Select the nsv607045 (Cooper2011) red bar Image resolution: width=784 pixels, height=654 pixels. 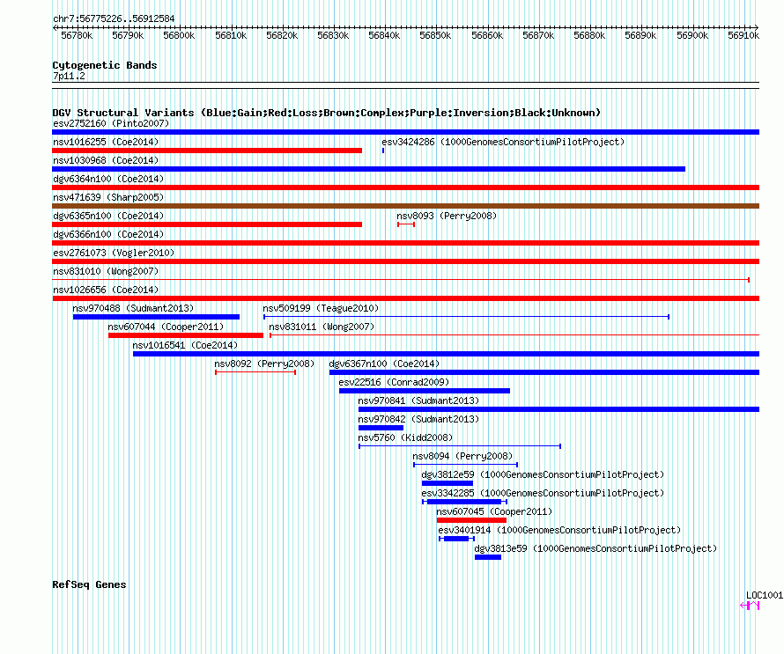pos(471,520)
